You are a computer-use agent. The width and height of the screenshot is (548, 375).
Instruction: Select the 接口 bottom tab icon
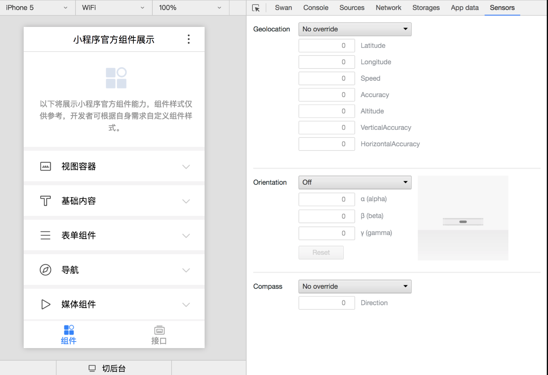click(159, 330)
